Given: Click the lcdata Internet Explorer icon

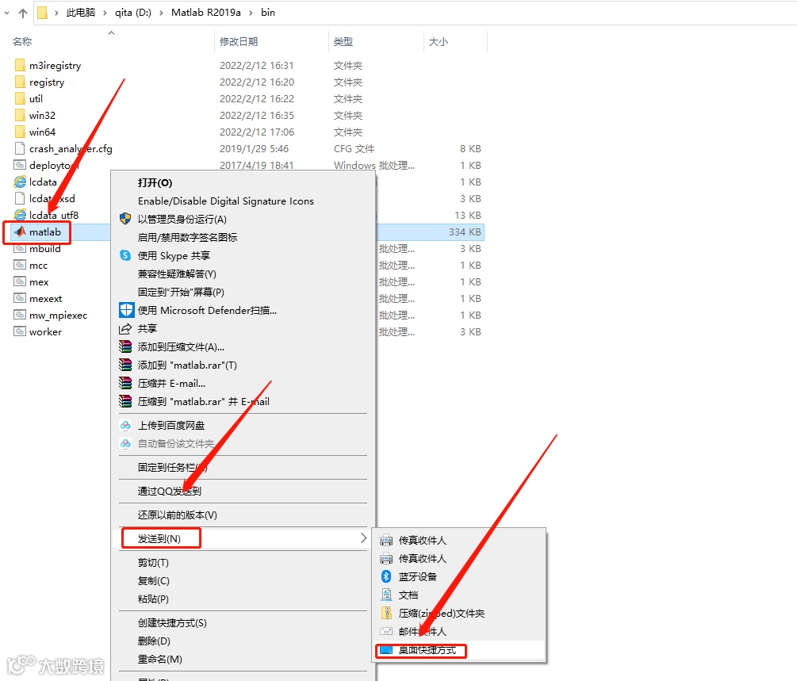Looking at the screenshot, I should point(20,182).
